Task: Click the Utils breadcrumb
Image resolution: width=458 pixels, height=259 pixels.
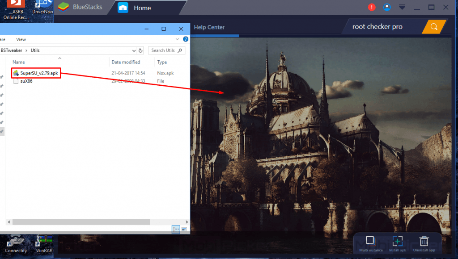Action: [x=35, y=50]
